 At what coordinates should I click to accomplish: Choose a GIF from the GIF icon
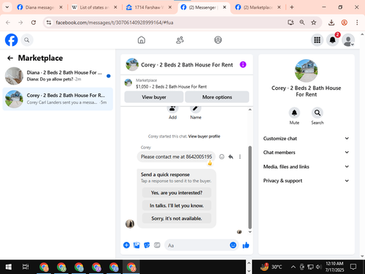coord(157,245)
